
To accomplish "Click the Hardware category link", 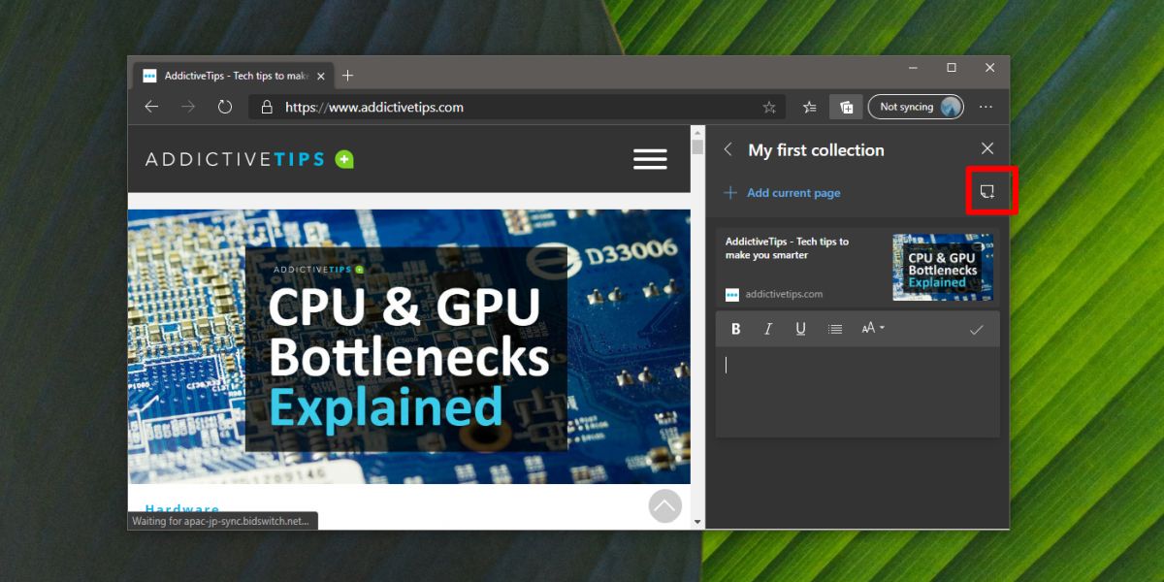I will [x=182, y=508].
